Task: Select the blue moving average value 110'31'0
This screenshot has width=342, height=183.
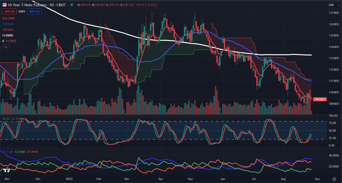Action: (8, 24)
